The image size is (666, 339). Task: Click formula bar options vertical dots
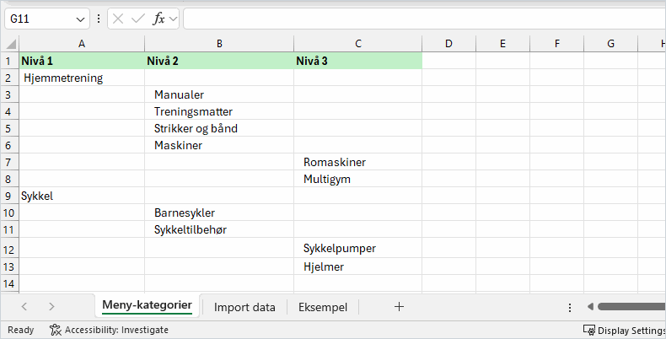(x=99, y=19)
